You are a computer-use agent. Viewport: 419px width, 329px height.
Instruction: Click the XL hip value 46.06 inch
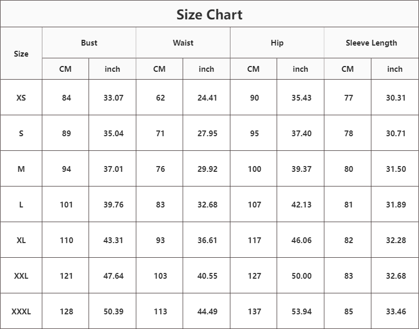coord(301,240)
